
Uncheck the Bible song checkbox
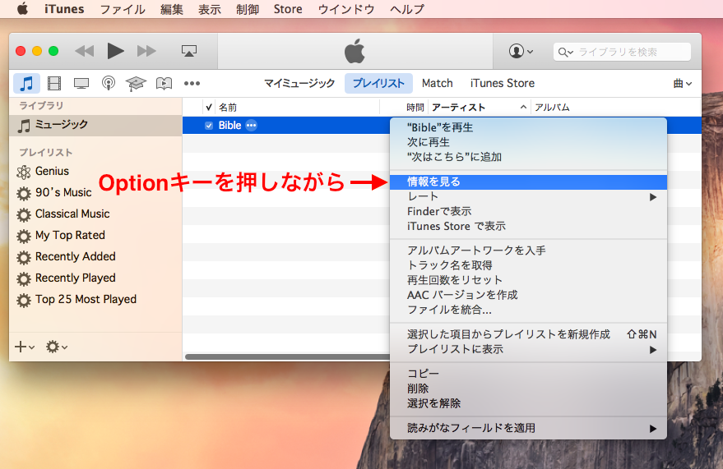209,125
